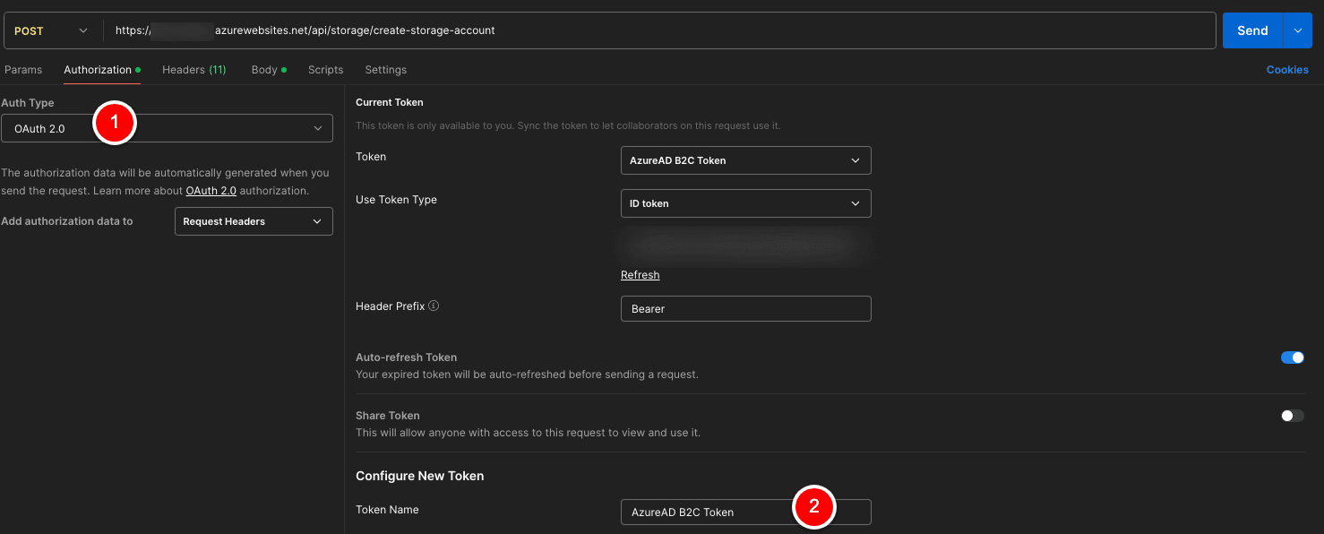Click the Auth Type dropdown chevron
The width and height of the screenshot is (1324, 534).
pyautogui.click(x=318, y=128)
